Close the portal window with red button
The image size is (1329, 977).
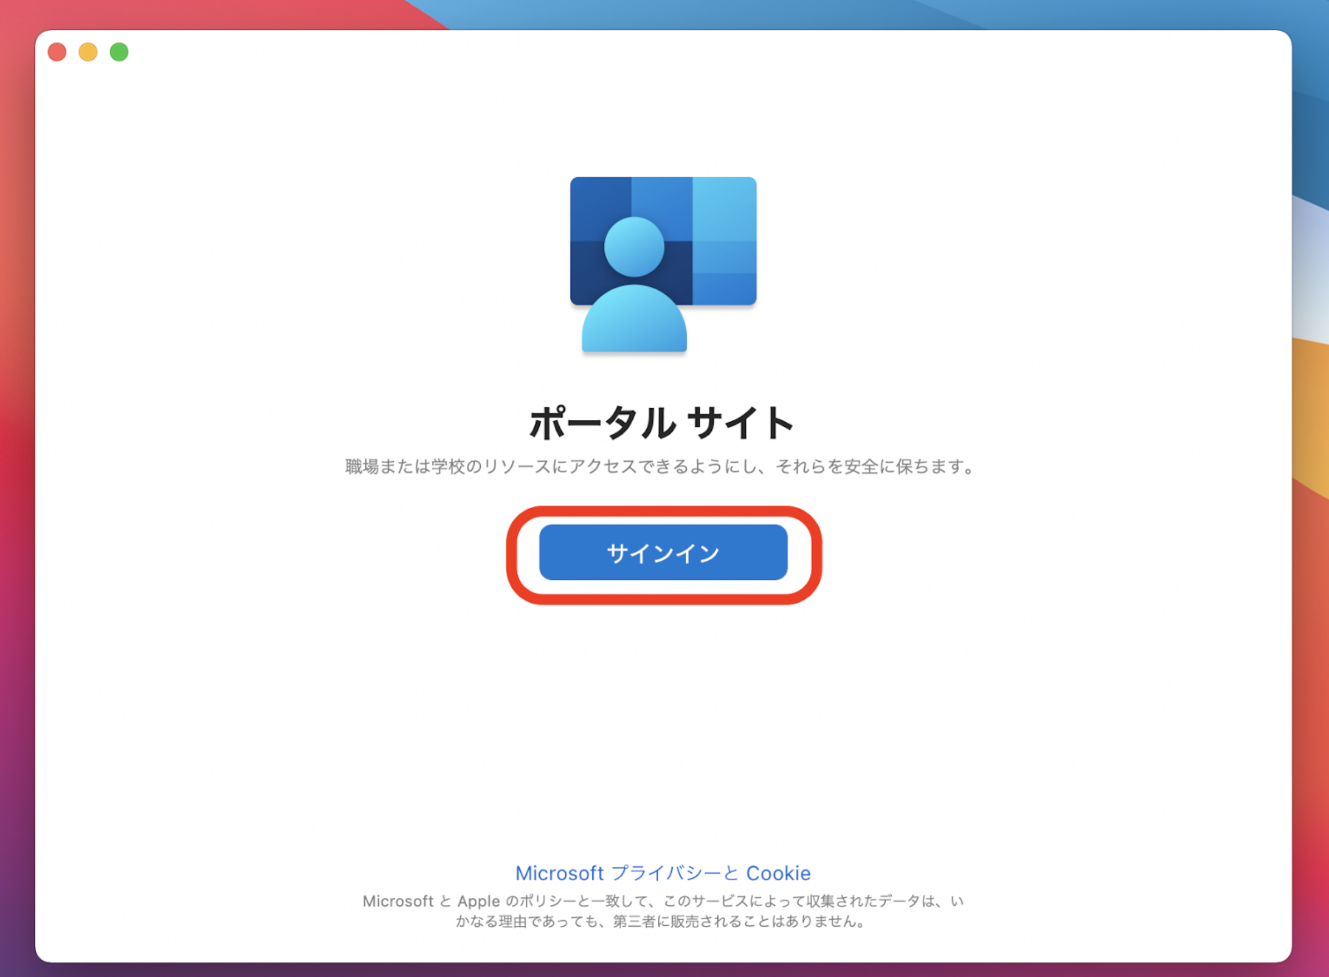click(x=57, y=52)
